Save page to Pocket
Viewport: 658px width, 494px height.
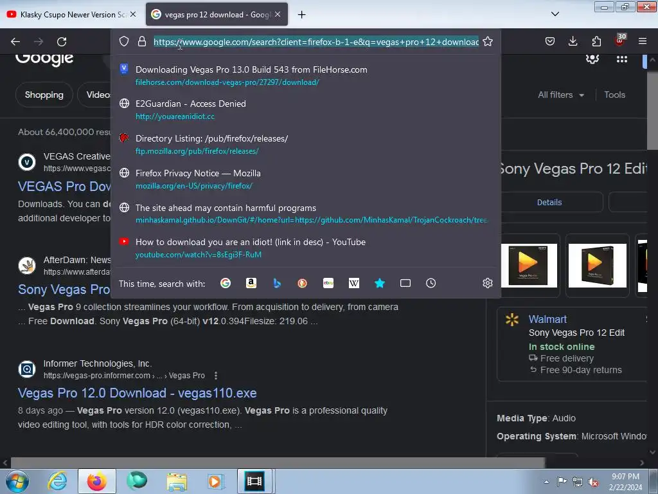click(550, 41)
